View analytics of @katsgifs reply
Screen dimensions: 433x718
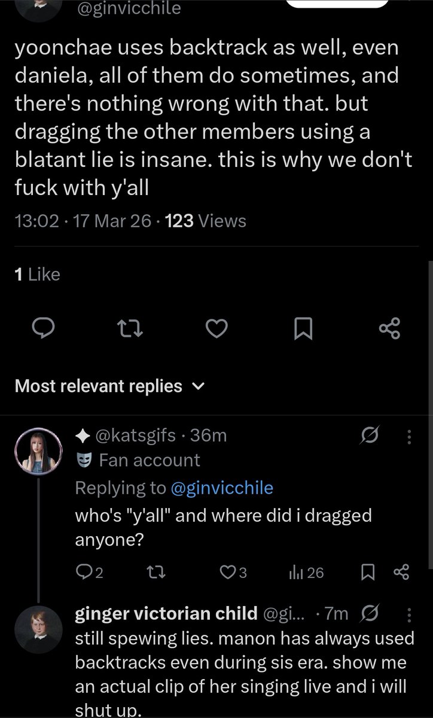(306, 573)
